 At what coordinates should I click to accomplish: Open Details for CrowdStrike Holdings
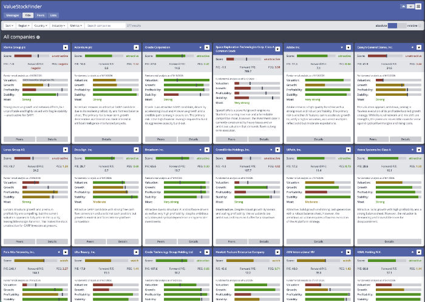(264, 241)
